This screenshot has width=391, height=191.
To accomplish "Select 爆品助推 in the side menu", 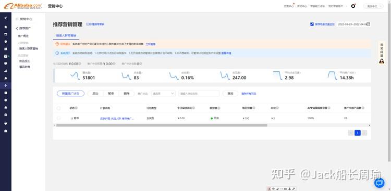I will click(x=25, y=67).
